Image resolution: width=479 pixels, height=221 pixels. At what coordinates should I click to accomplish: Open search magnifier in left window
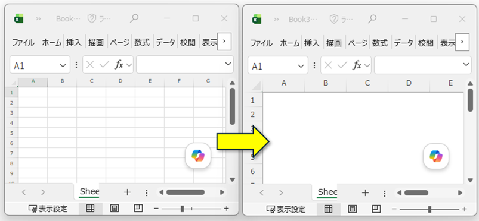pyautogui.click(x=134, y=19)
